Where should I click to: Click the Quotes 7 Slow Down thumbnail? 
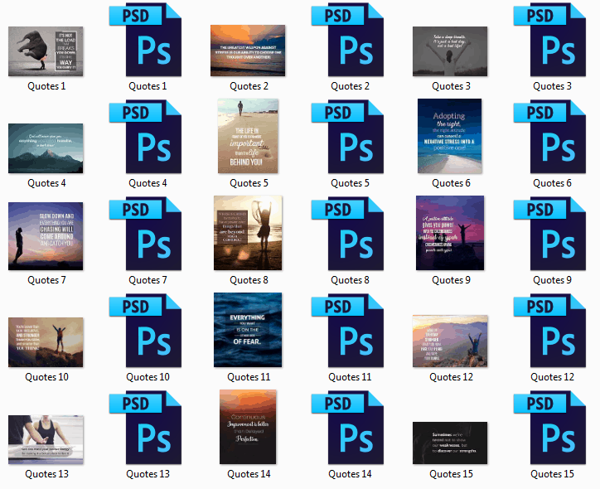pos(46,236)
